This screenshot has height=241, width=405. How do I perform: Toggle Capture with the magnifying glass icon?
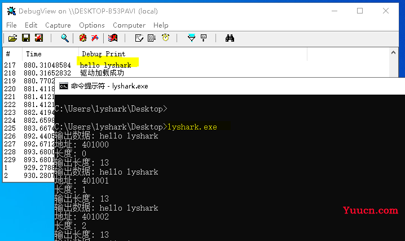click(64, 38)
